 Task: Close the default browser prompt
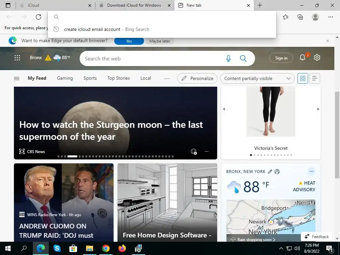pyautogui.click(x=328, y=41)
